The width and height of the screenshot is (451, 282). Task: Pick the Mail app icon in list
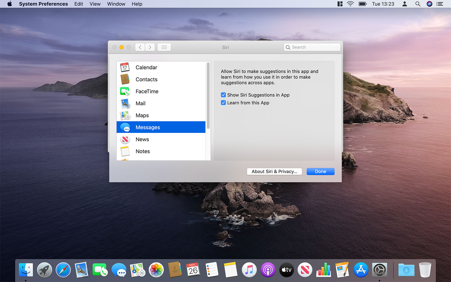(x=125, y=103)
